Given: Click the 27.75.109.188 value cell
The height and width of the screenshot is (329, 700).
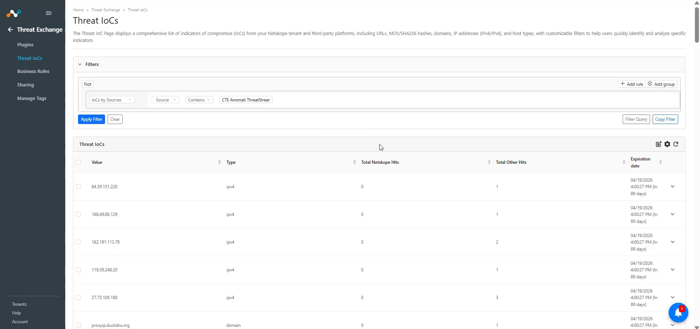Looking at the screenshot, I should tap(104, 298).
